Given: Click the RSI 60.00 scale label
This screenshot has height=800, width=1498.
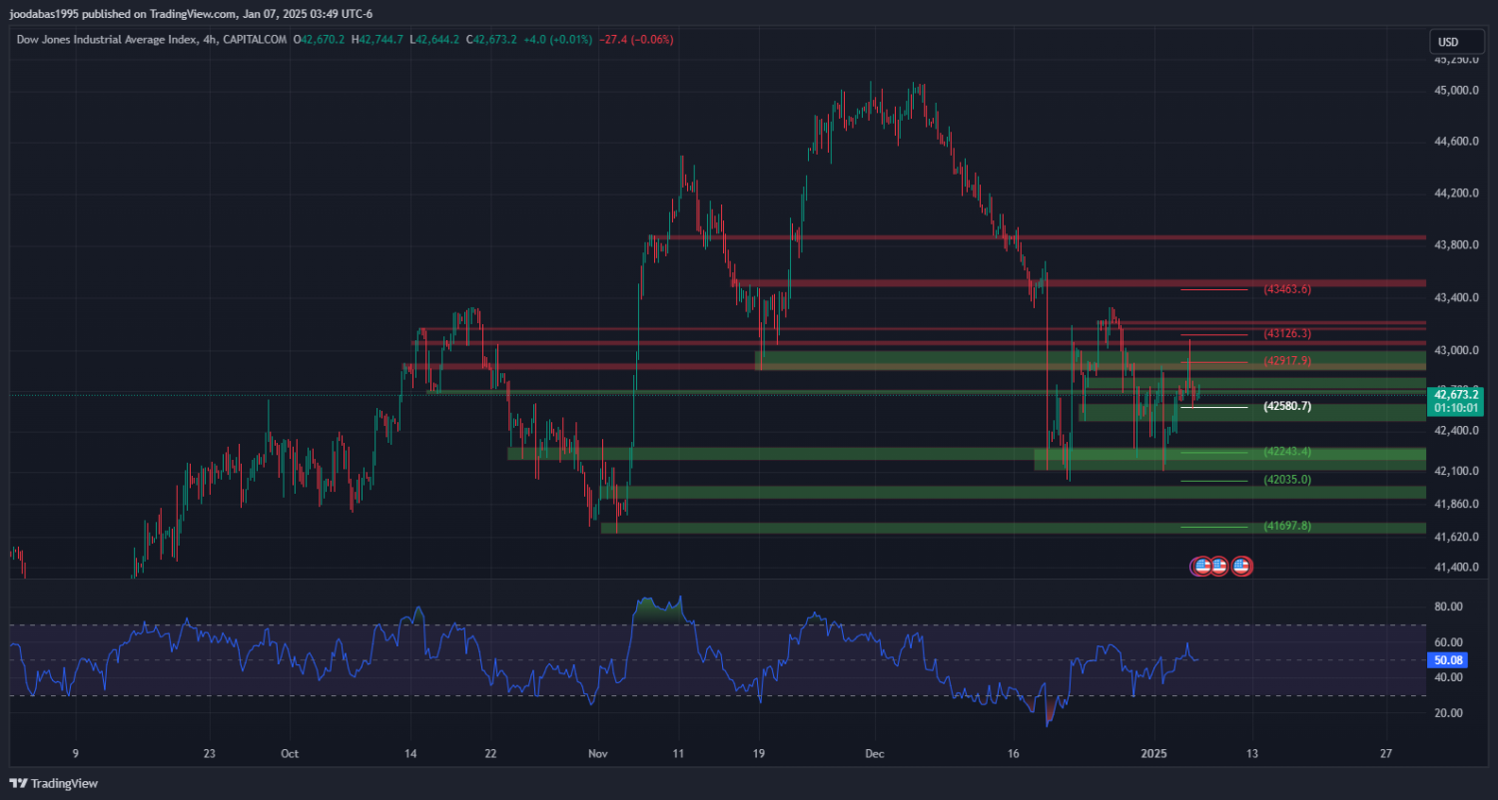Looking at the screenshot, I should 1448,642.
